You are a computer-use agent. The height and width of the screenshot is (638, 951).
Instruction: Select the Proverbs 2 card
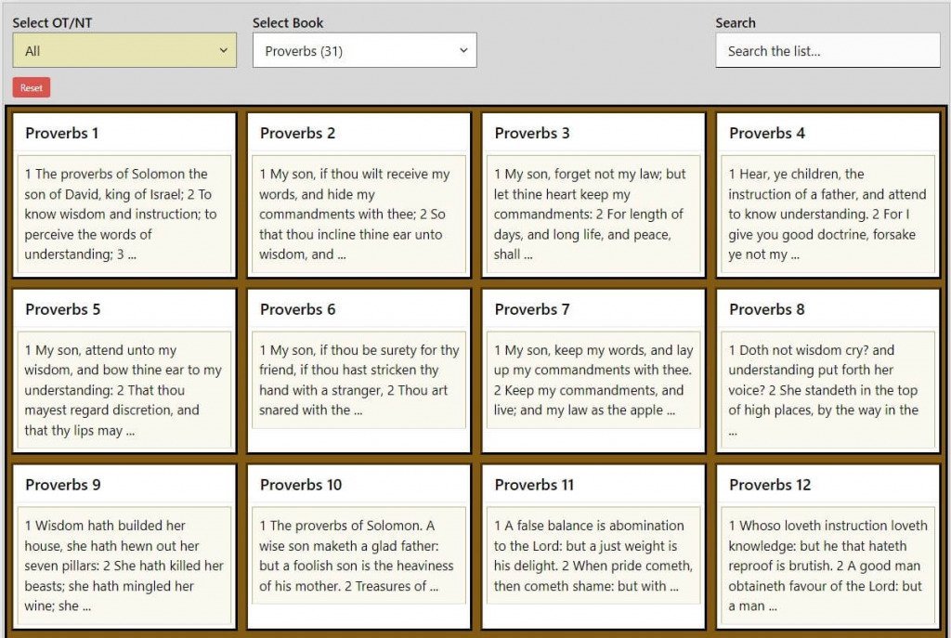358,195
